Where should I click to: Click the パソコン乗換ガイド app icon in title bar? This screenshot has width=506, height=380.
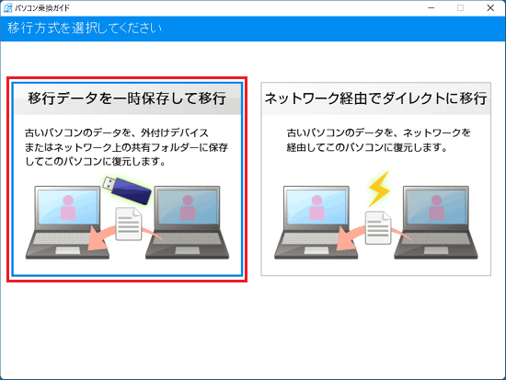coord(7,7)
